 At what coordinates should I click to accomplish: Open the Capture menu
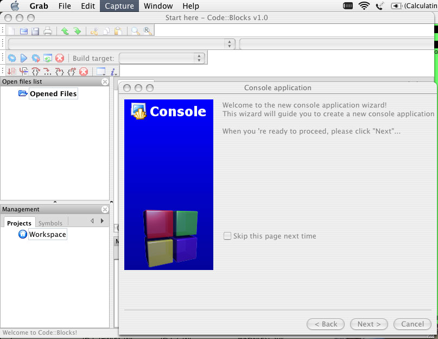(119, 6)
